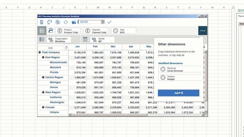
Task: Click the sandbox bucket icon
Action: coord(74,22)
